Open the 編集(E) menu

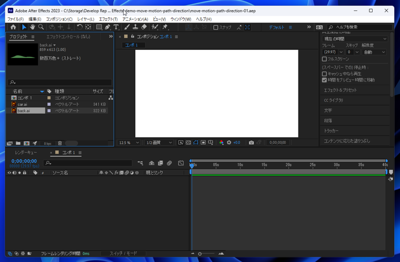tap(35, 19)
